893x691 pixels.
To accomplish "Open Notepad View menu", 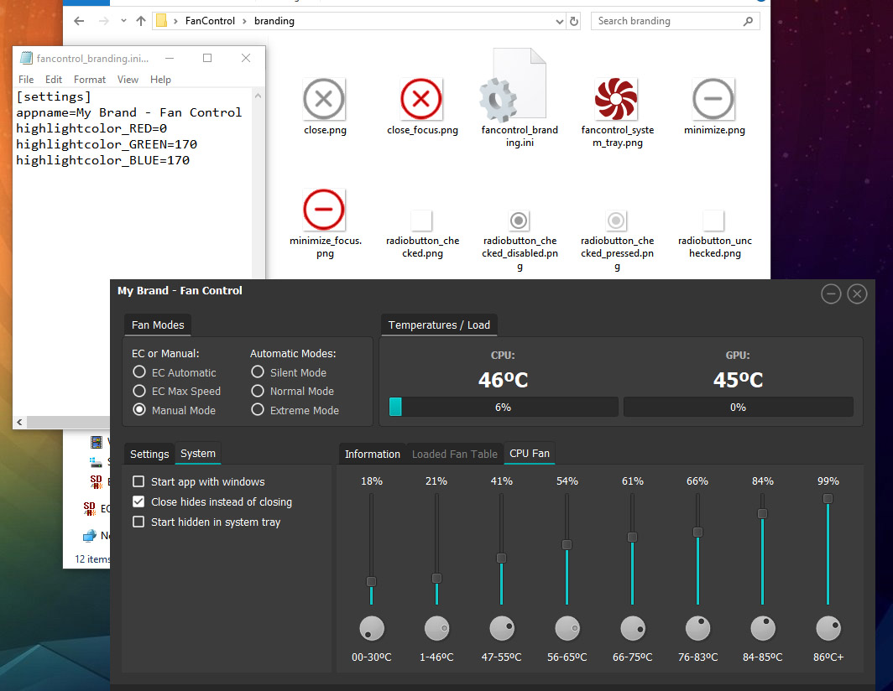I will 128,80.
